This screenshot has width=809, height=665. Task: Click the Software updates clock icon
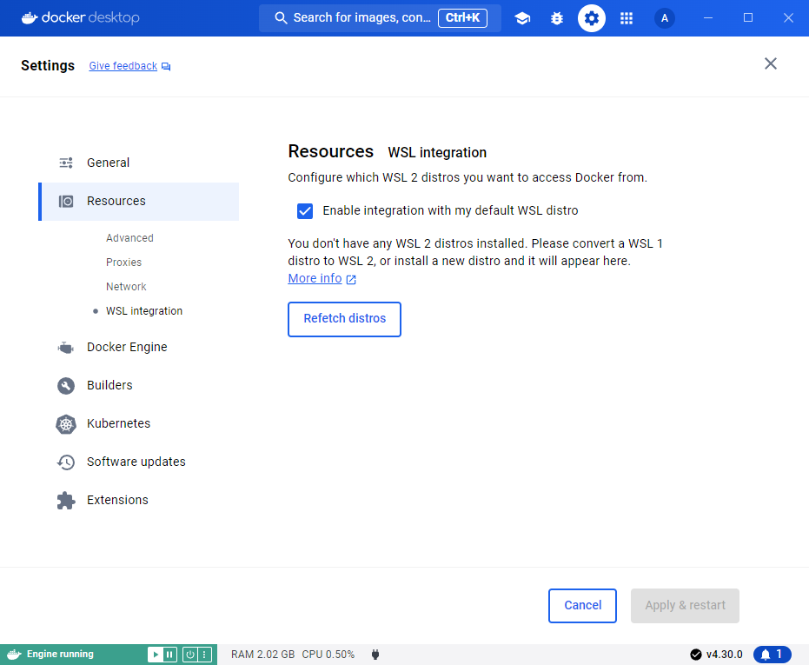tap(66, 462)
